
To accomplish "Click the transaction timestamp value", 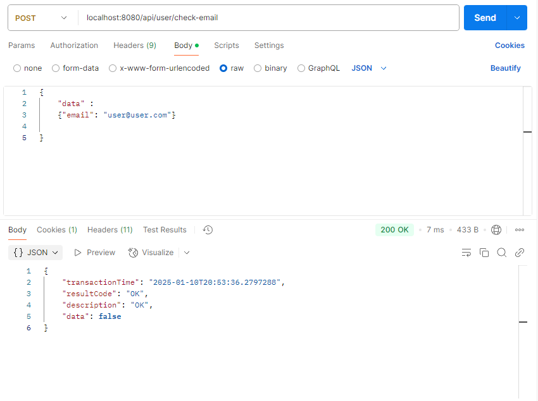I will (x=215, y=282).
